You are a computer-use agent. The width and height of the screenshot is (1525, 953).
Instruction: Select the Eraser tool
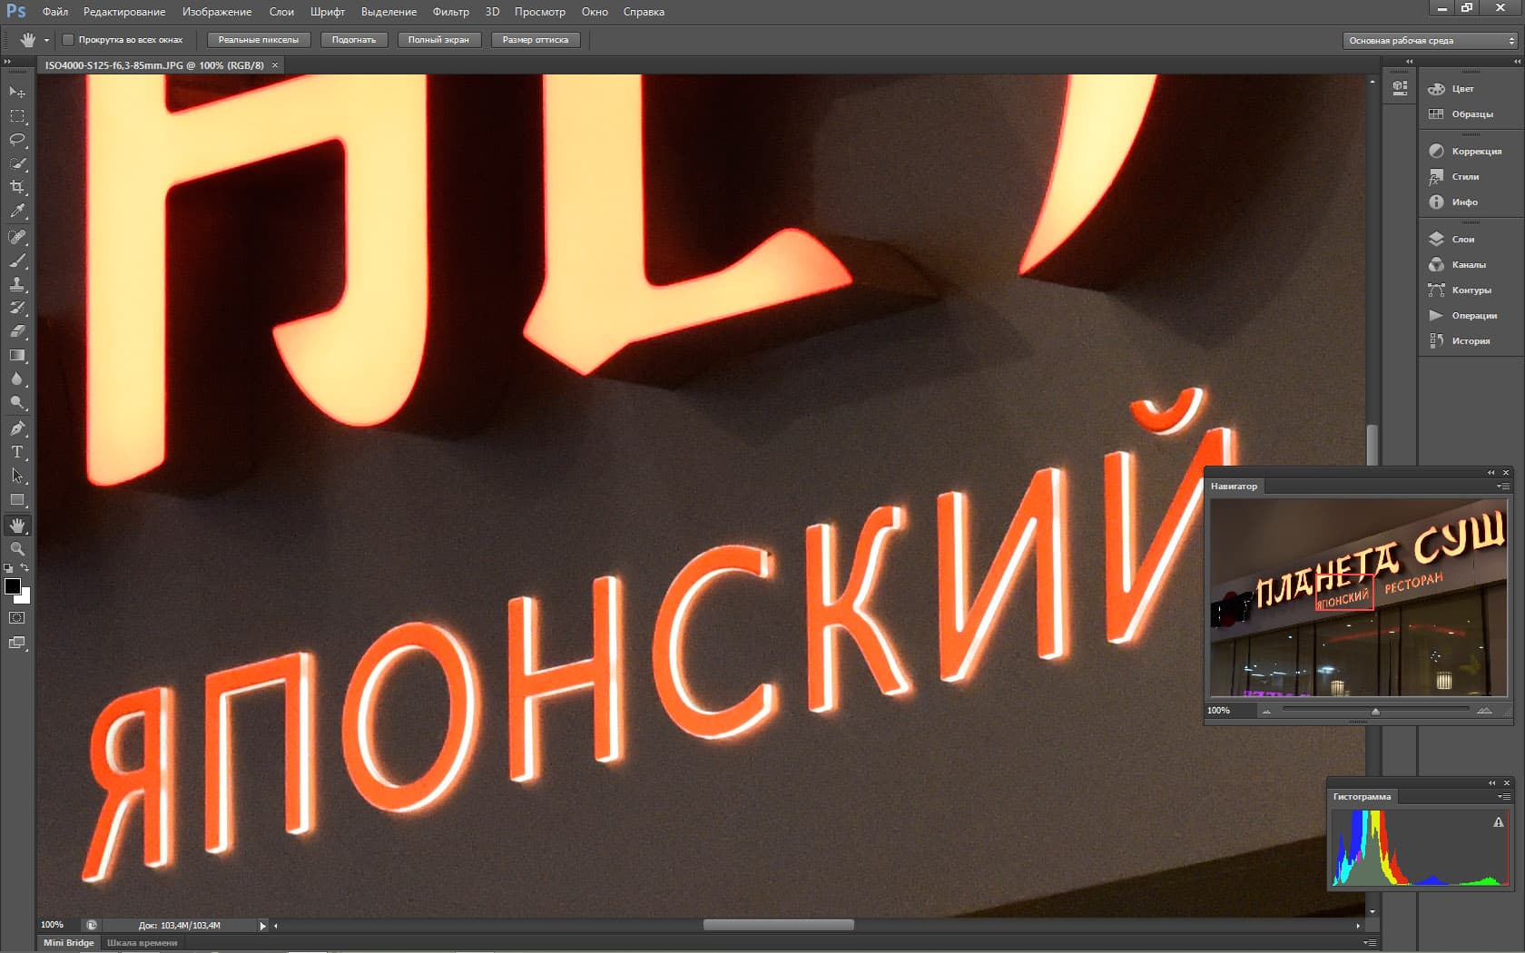point(17,331)
